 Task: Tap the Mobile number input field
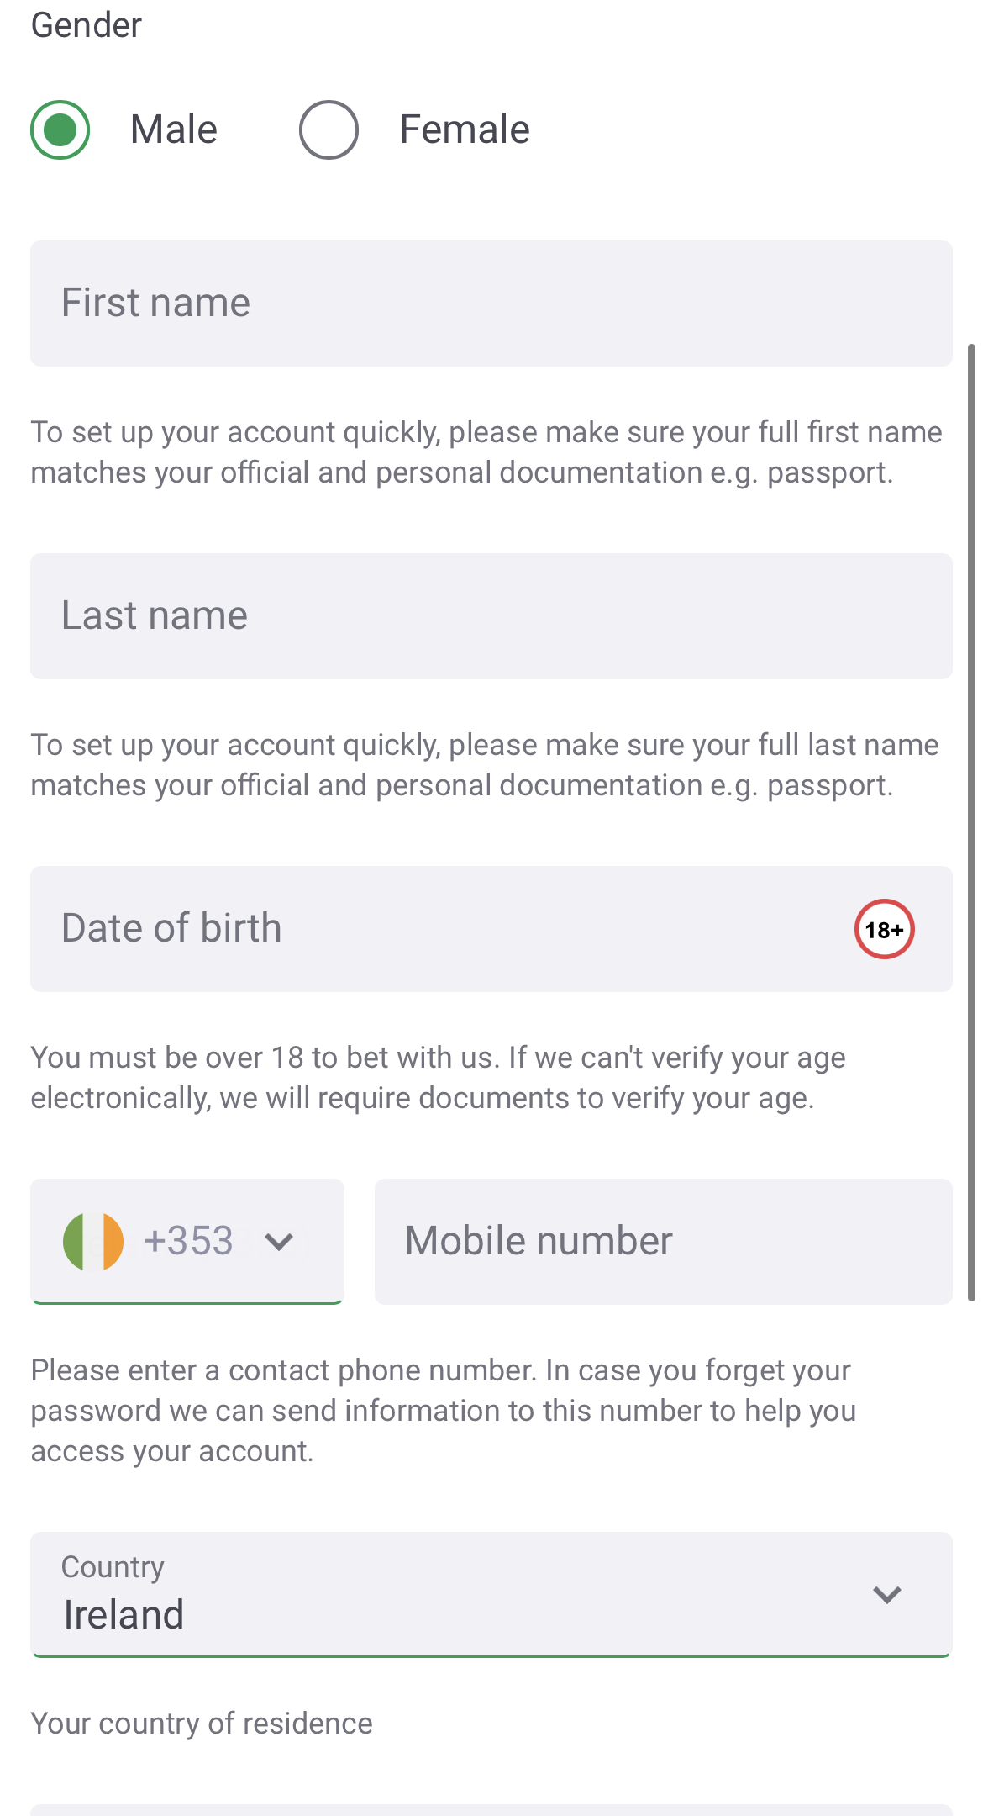(x=663, y=1242)
